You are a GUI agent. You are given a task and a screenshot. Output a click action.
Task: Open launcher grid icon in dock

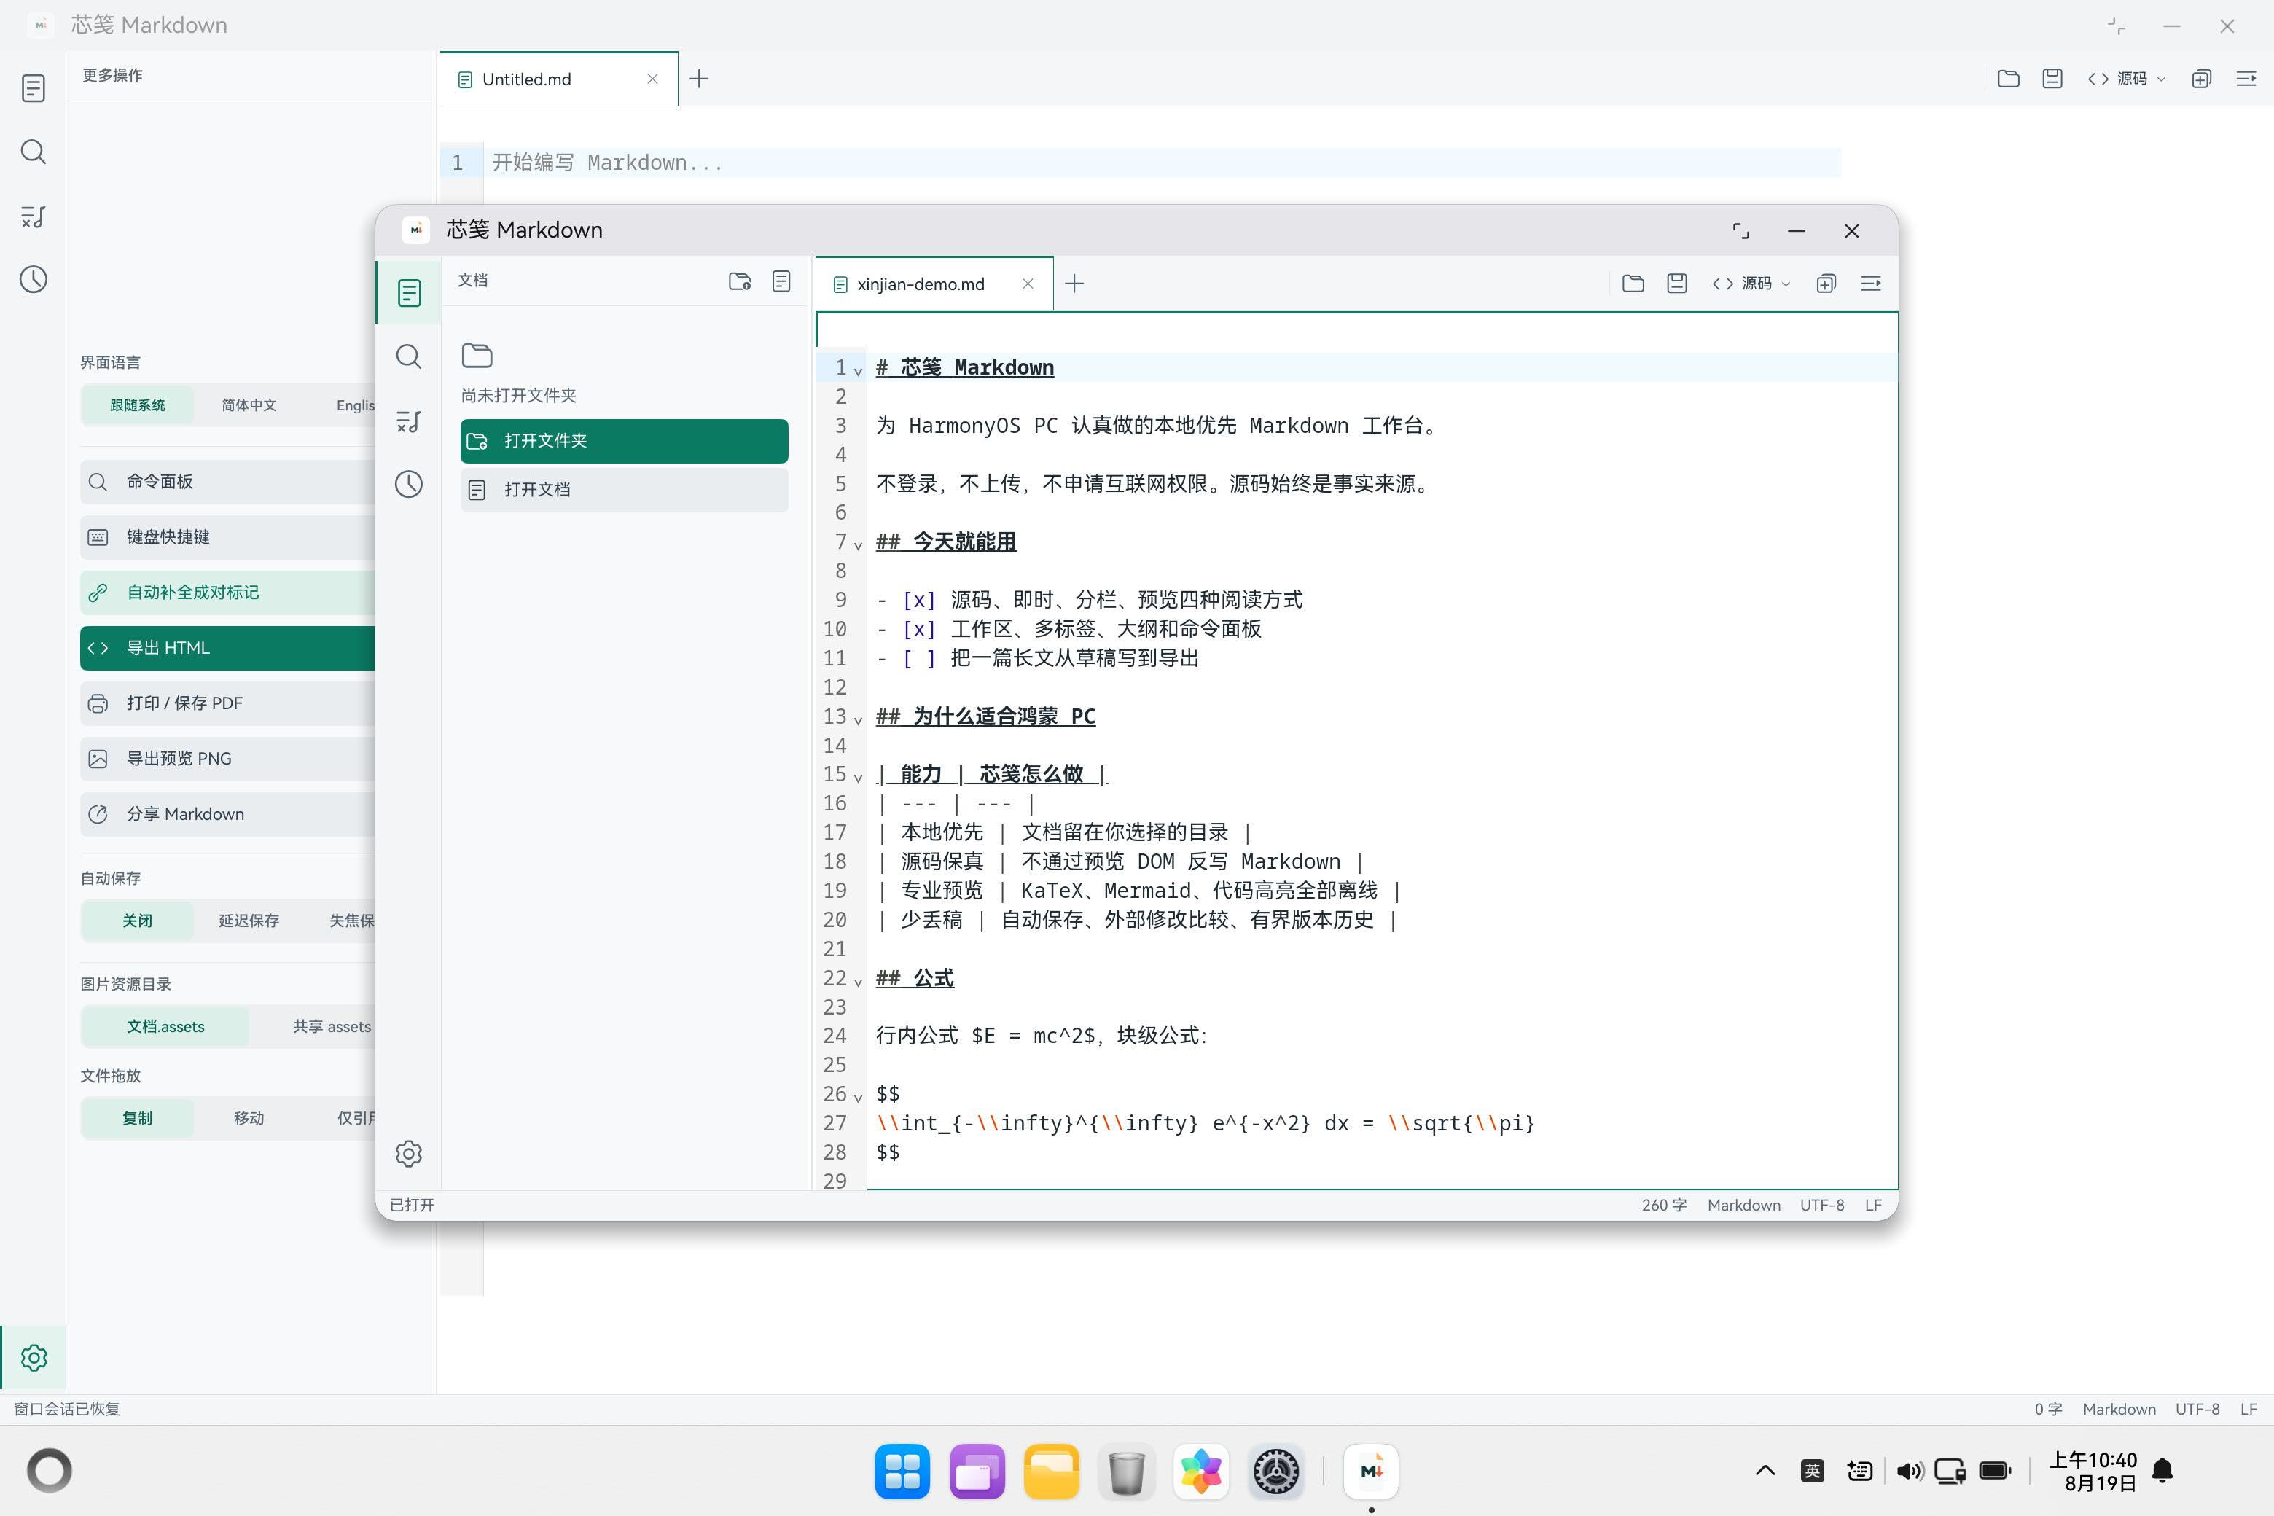tap(902, 1472)
